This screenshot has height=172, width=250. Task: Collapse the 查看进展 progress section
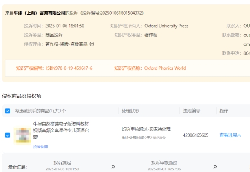tap(230, 135)
